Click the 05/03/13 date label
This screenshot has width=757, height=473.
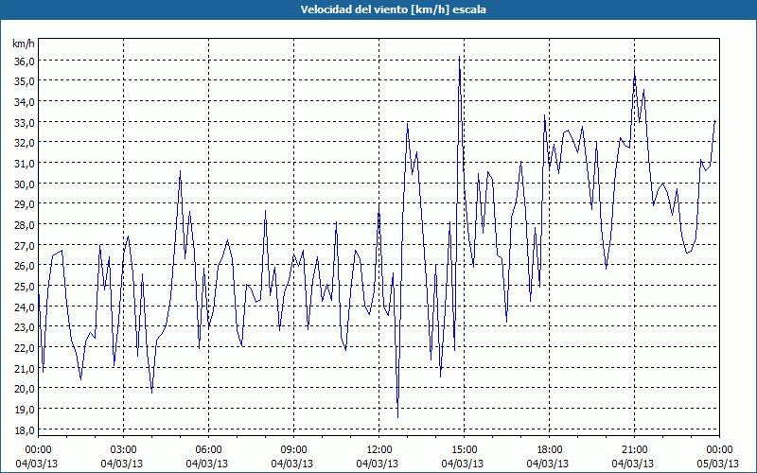click(717, 464)
